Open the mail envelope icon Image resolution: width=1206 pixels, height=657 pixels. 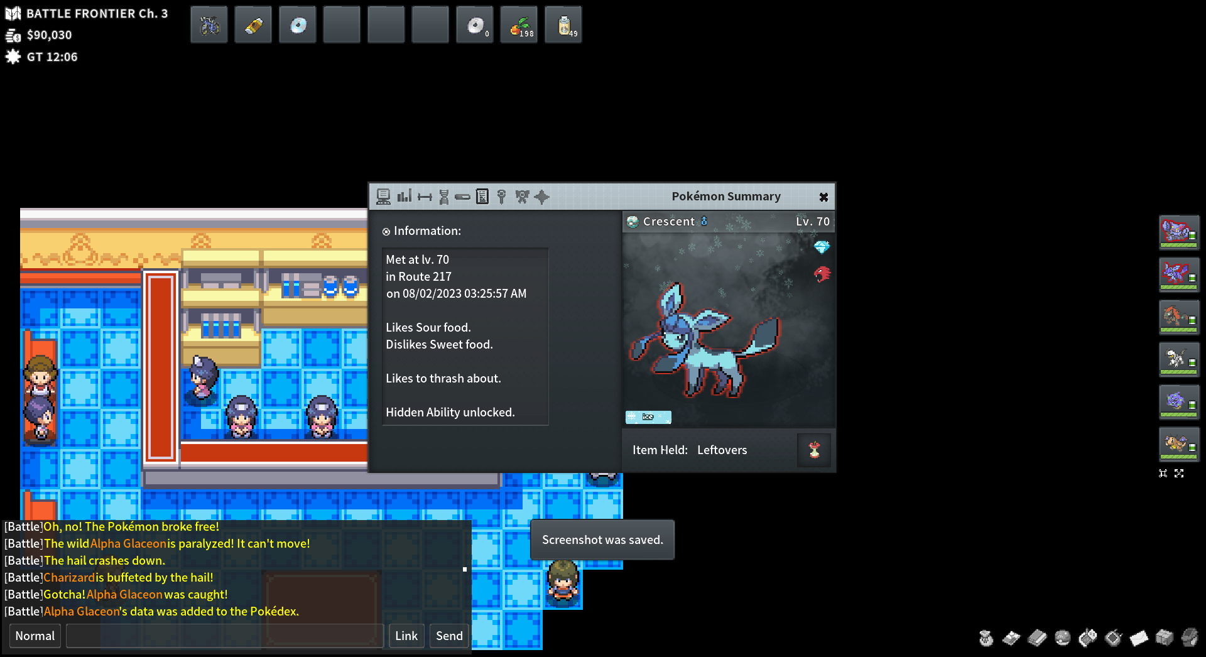(1139, 638)
